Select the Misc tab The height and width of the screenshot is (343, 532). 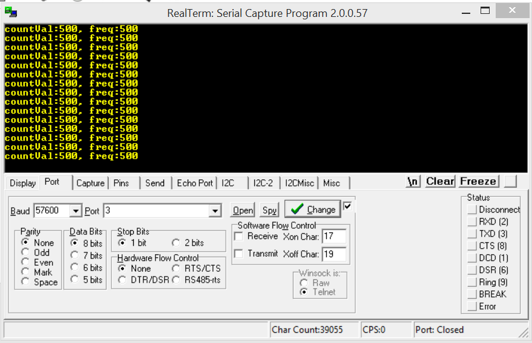pos(332,183)
